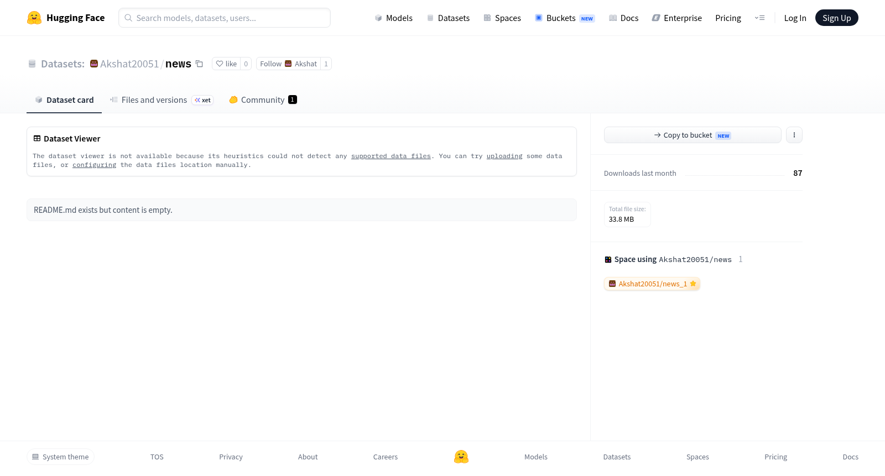Follow Akshat

(x=288, y=64)
